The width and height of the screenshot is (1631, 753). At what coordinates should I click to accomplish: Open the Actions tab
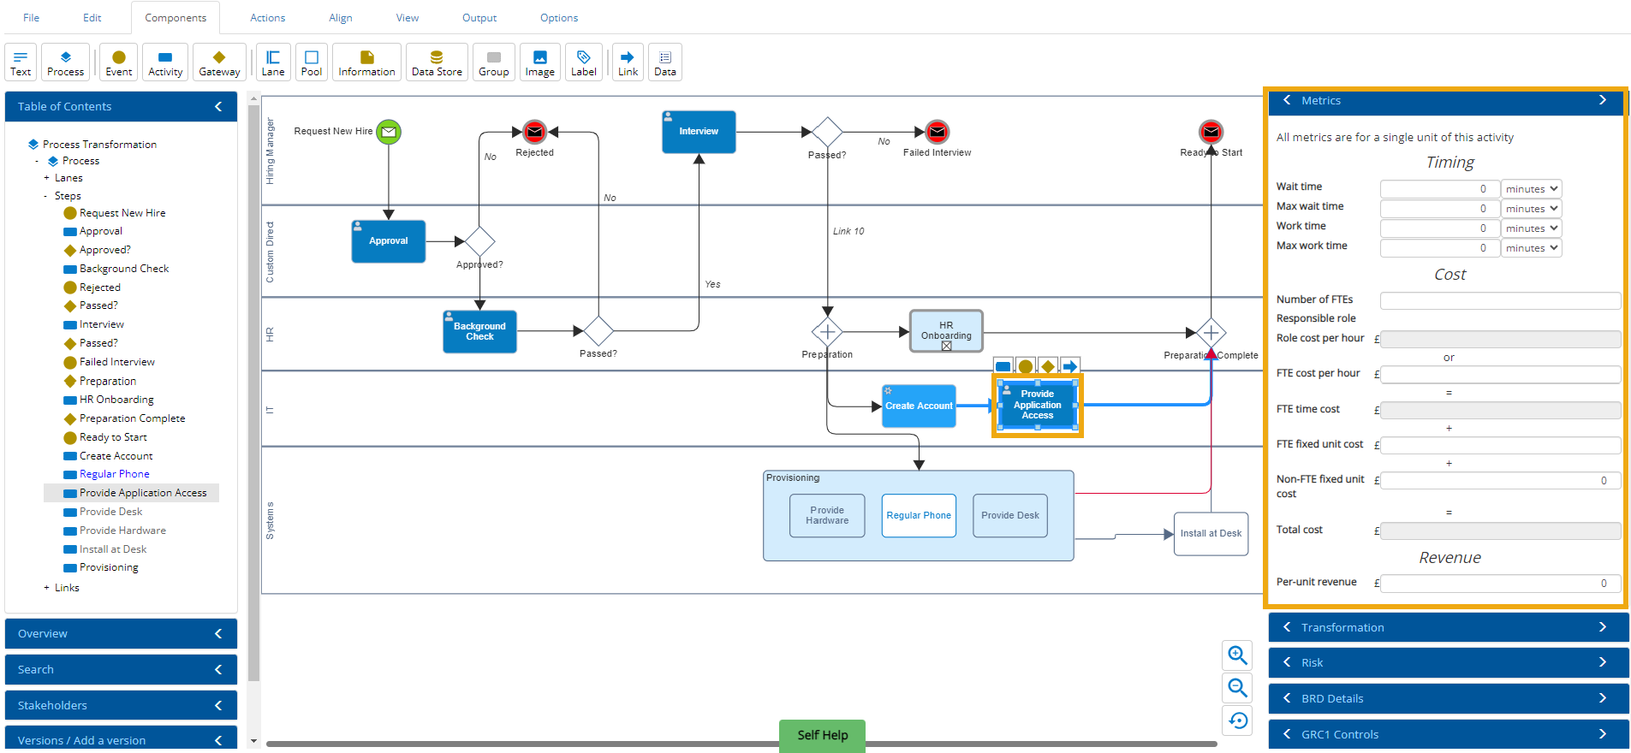(267, 18)
